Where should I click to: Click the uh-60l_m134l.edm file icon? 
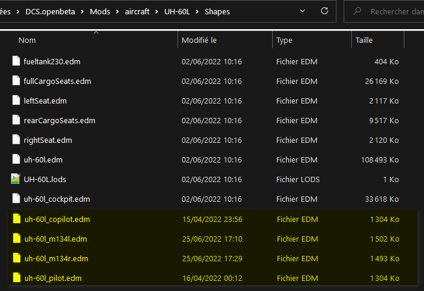pyautogui.click(x=17, y=238)
